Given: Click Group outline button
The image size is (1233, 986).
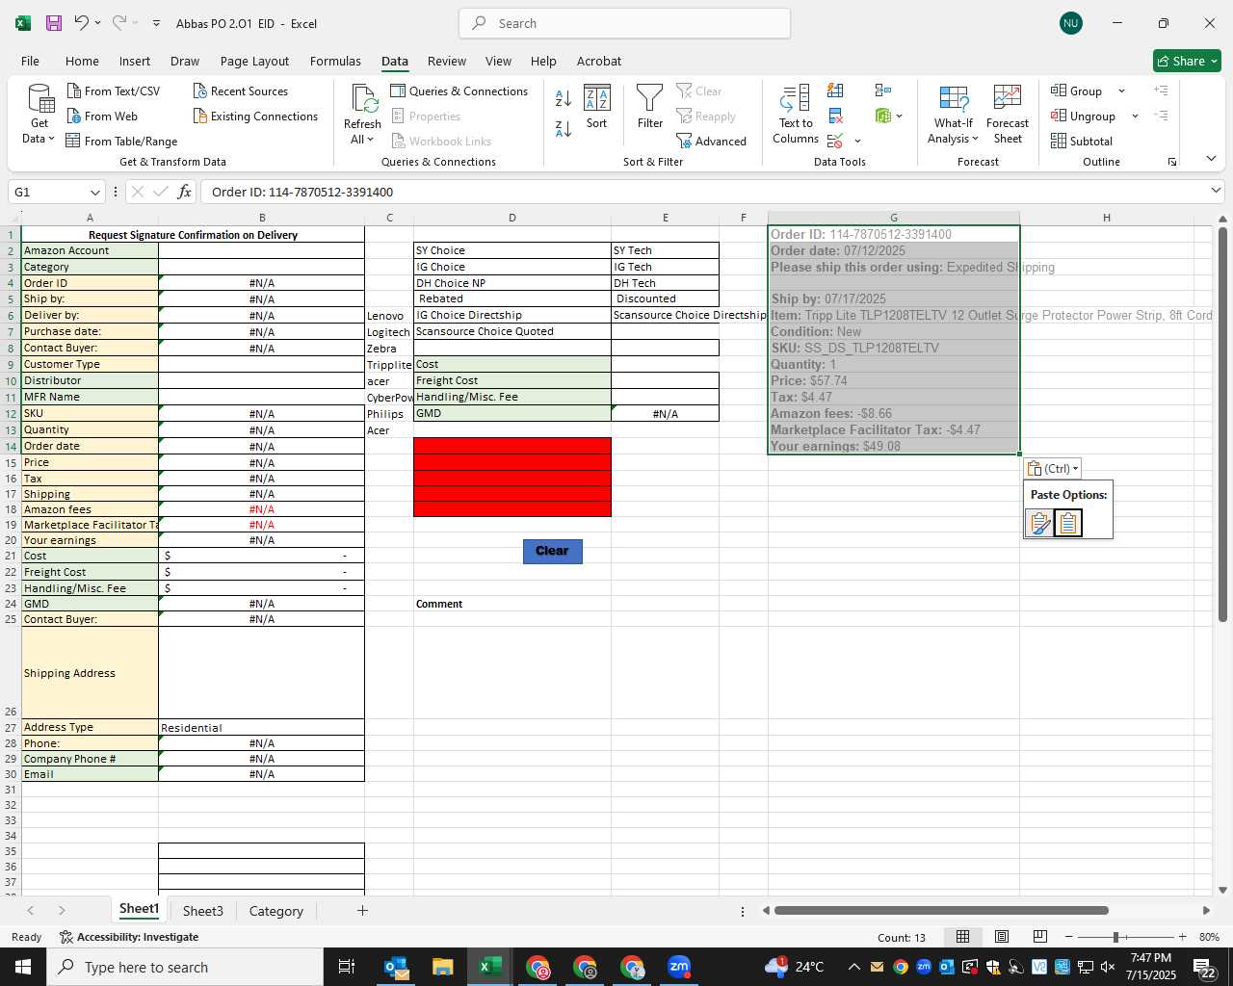Looking at the screenshot, I should [1077, 91].
